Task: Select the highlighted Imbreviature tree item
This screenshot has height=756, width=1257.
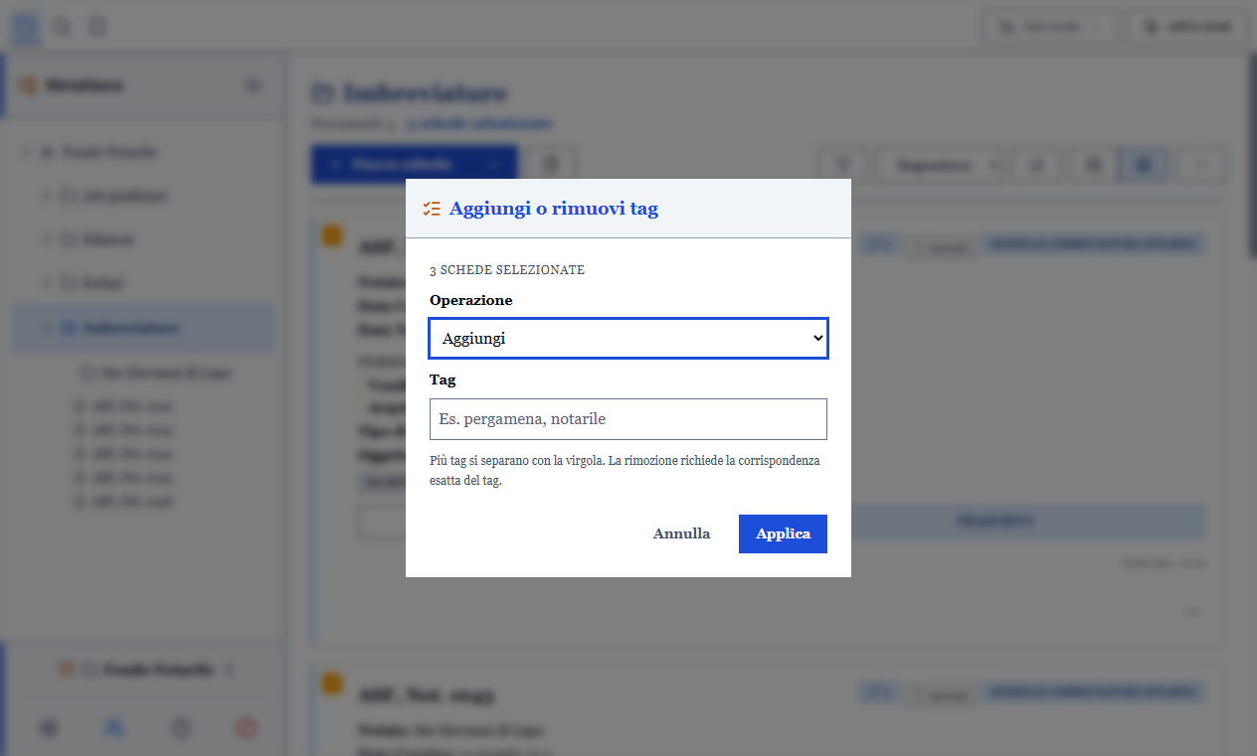Action: click(143, 328)
